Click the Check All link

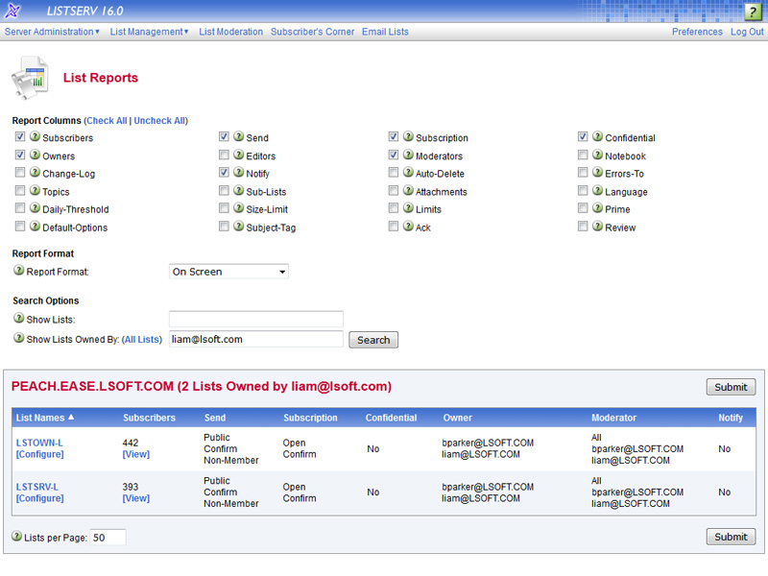pos(107,121)
